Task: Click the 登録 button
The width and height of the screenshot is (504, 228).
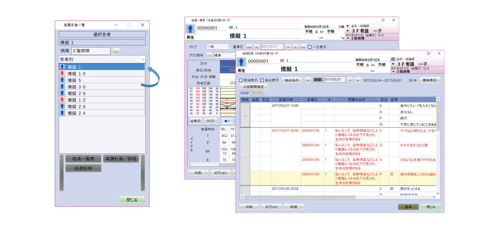Action: [x=408, y=207]
